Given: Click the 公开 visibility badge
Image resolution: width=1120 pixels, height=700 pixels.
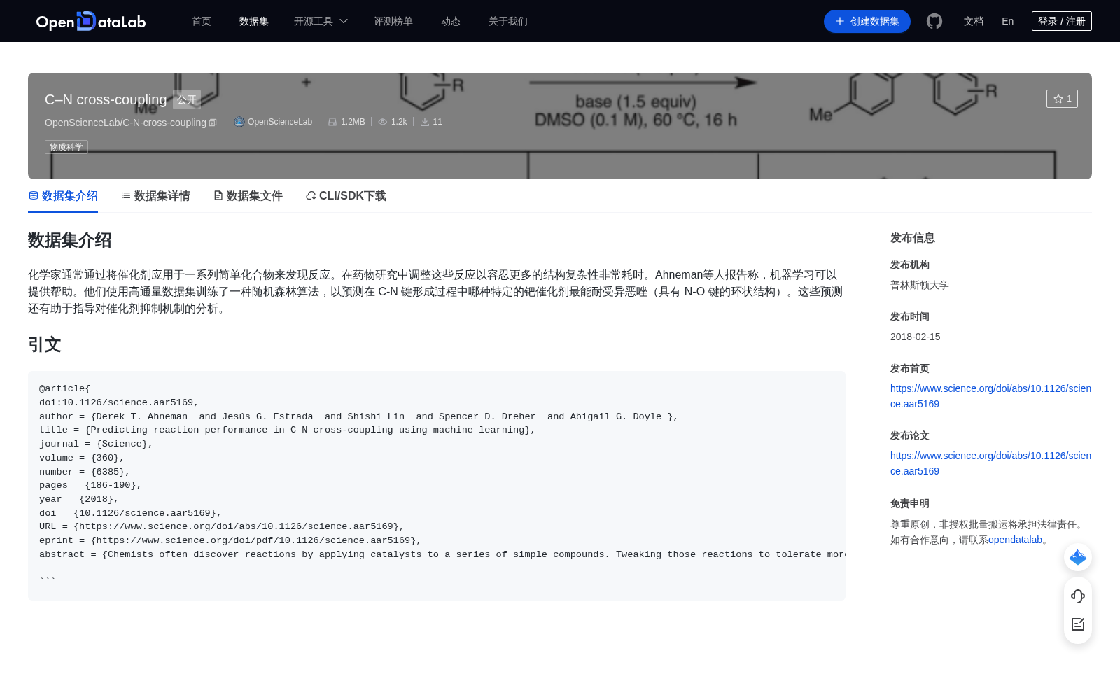Looking at the screenshot, I should tap(187, 99).
